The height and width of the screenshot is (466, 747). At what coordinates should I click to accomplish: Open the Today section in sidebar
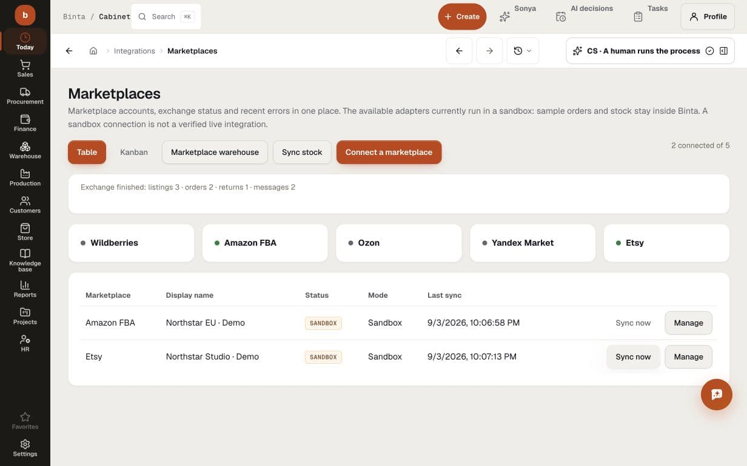25,41
